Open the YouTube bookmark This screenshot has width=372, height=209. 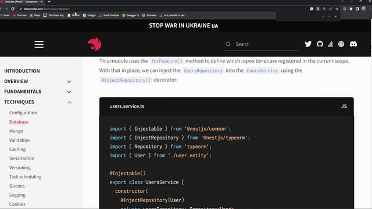point(19,15)
